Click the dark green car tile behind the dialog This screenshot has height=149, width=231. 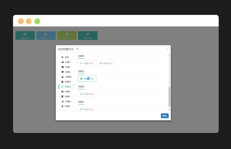[25, 35]
